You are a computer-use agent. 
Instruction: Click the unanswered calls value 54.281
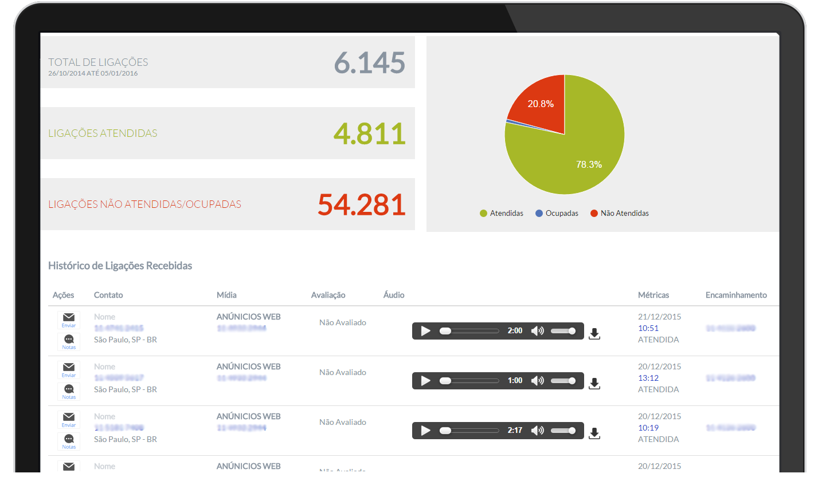[362, 205]
